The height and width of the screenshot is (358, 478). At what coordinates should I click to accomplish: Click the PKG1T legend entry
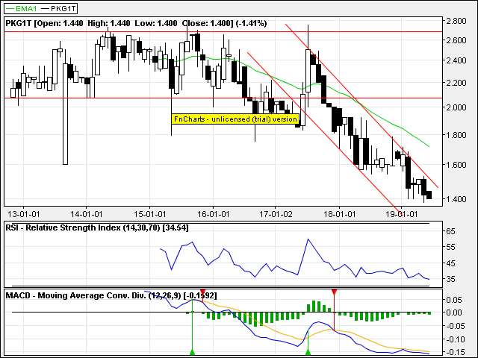click(58, 8)
